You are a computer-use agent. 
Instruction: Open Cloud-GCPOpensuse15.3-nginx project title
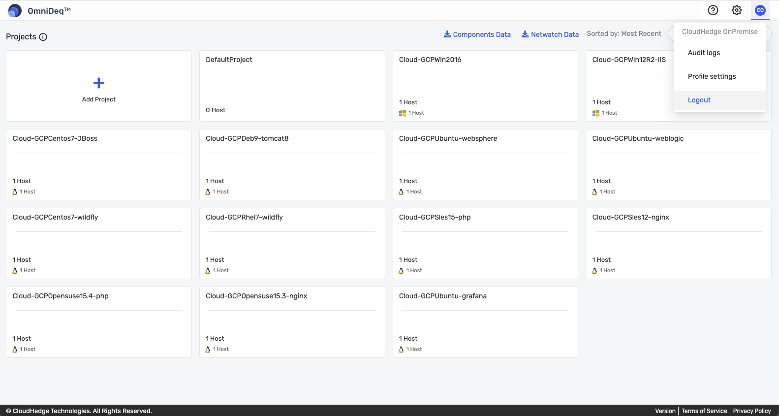pyautogui.click(x=256, y=296)
